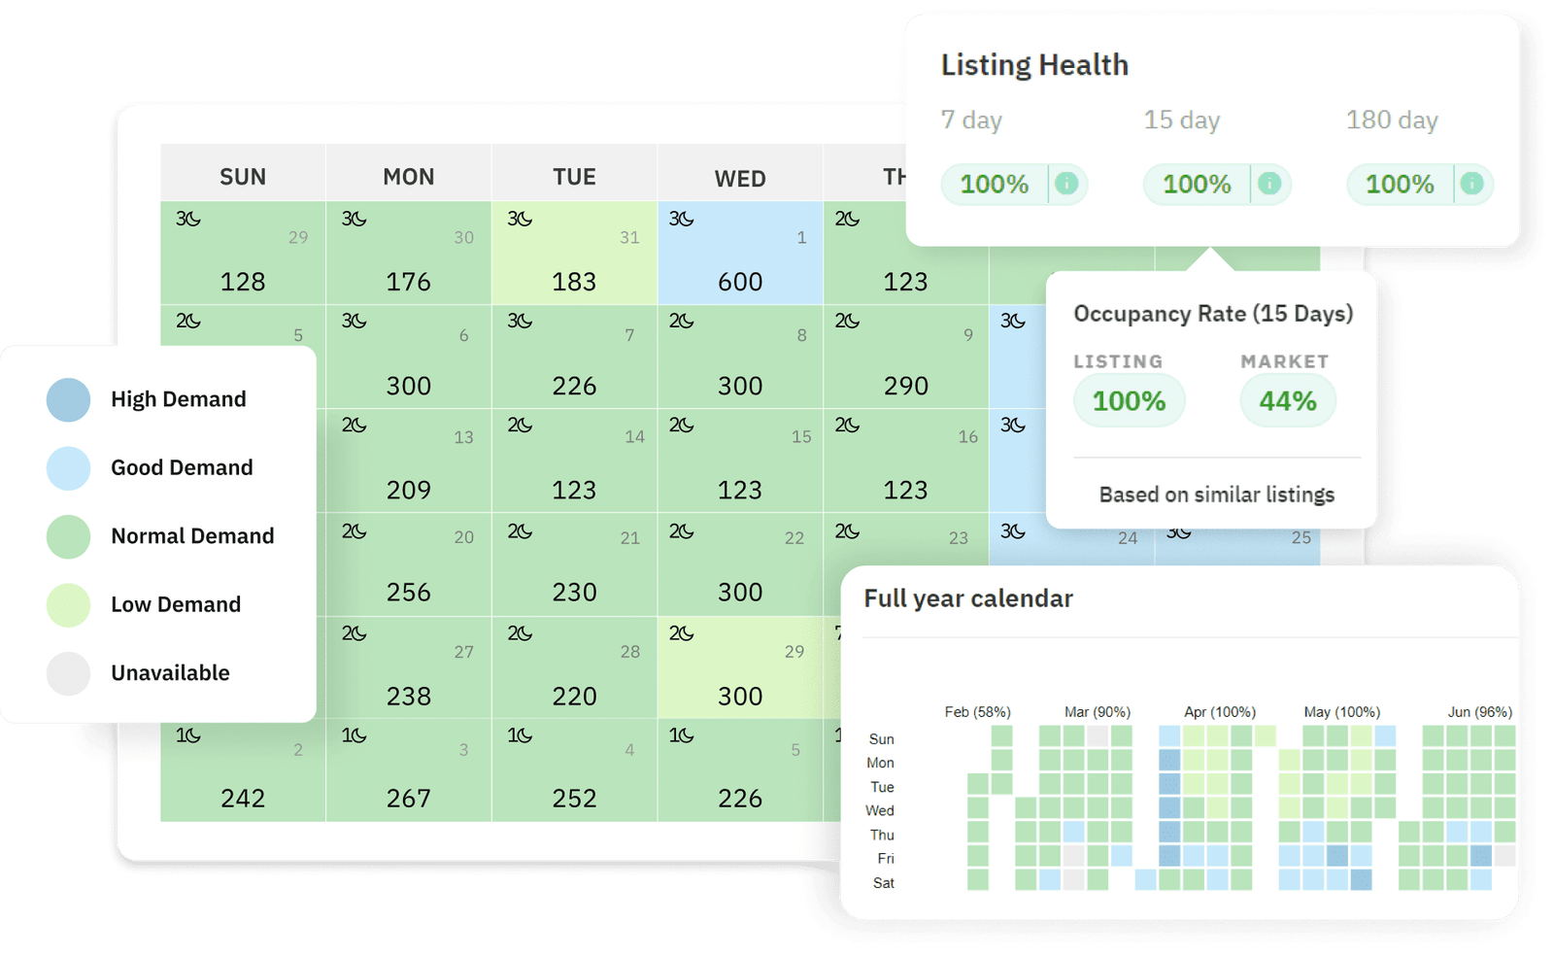Switch to the 180 day health view
The width and height of the screenshot is (1554, 956).
(1393, 119)
